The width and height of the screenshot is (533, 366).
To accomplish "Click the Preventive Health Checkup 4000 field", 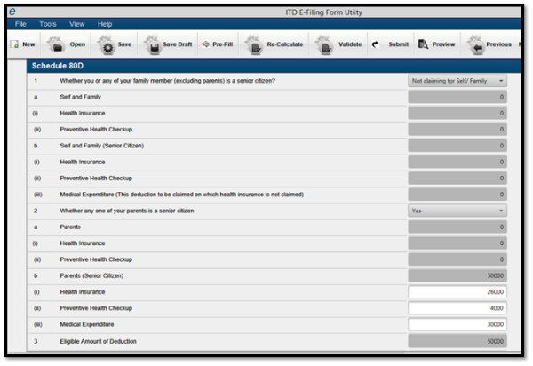I will (x=457, y=307).
